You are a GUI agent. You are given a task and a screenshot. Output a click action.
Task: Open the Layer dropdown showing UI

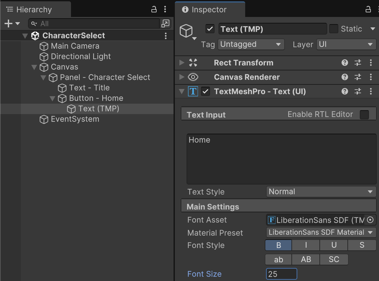point(346,44)
